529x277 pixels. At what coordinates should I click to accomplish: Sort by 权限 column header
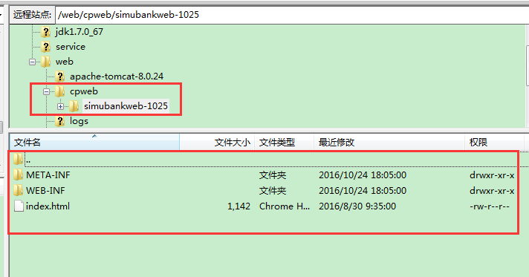(495, 142)
